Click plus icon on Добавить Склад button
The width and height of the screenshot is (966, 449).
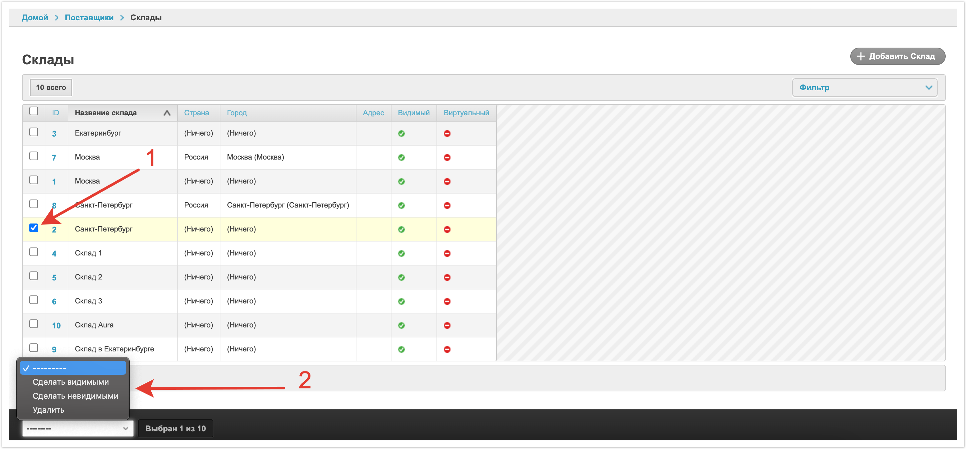861,56
